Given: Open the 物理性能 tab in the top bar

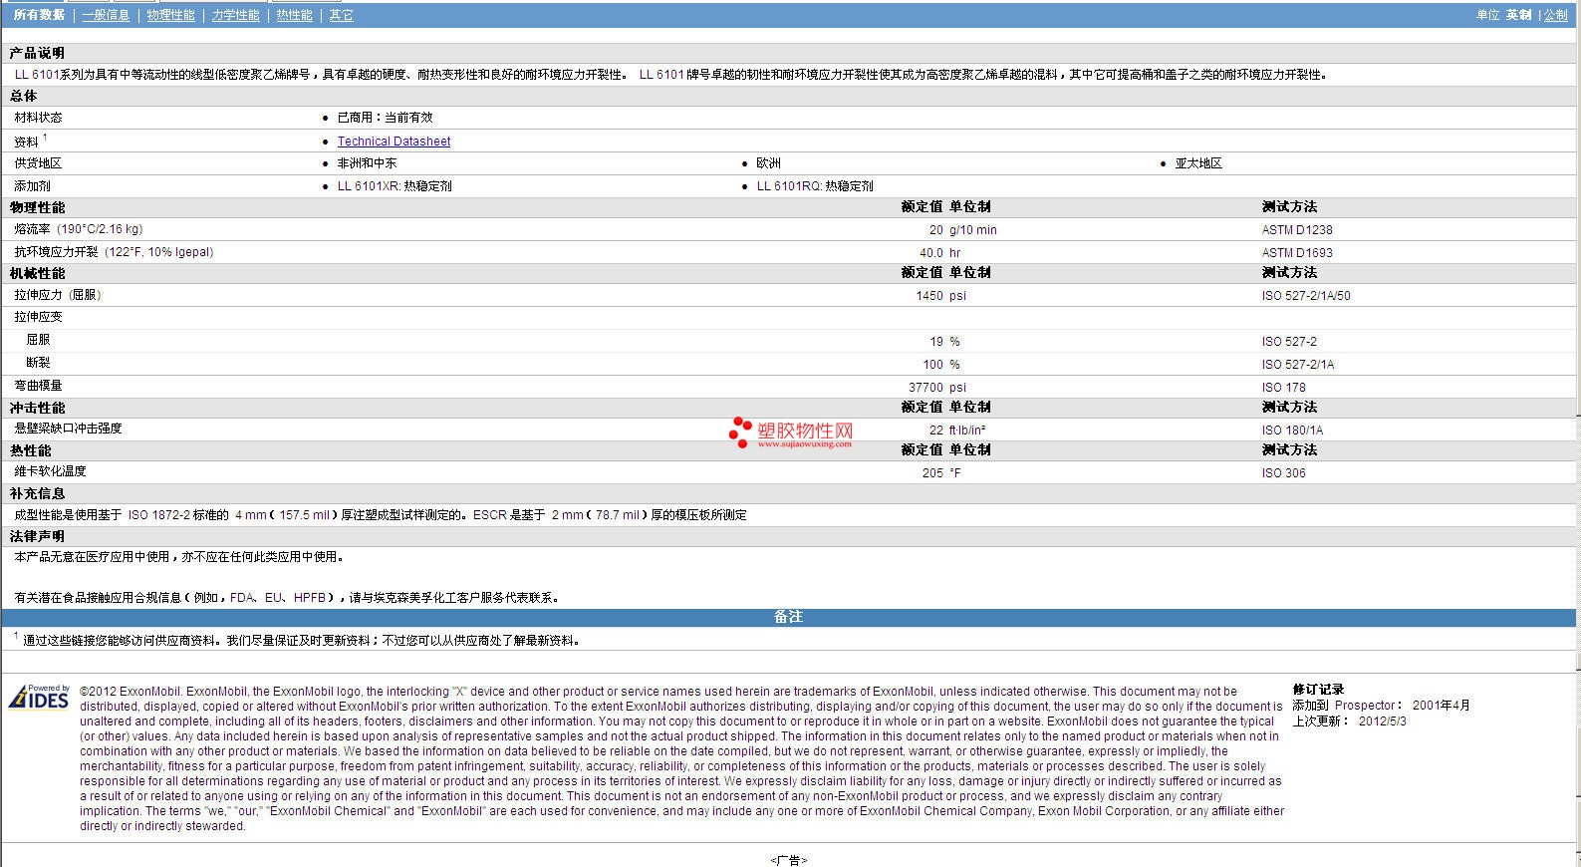Looking at the screenshot, I should [x=170, y=15].
